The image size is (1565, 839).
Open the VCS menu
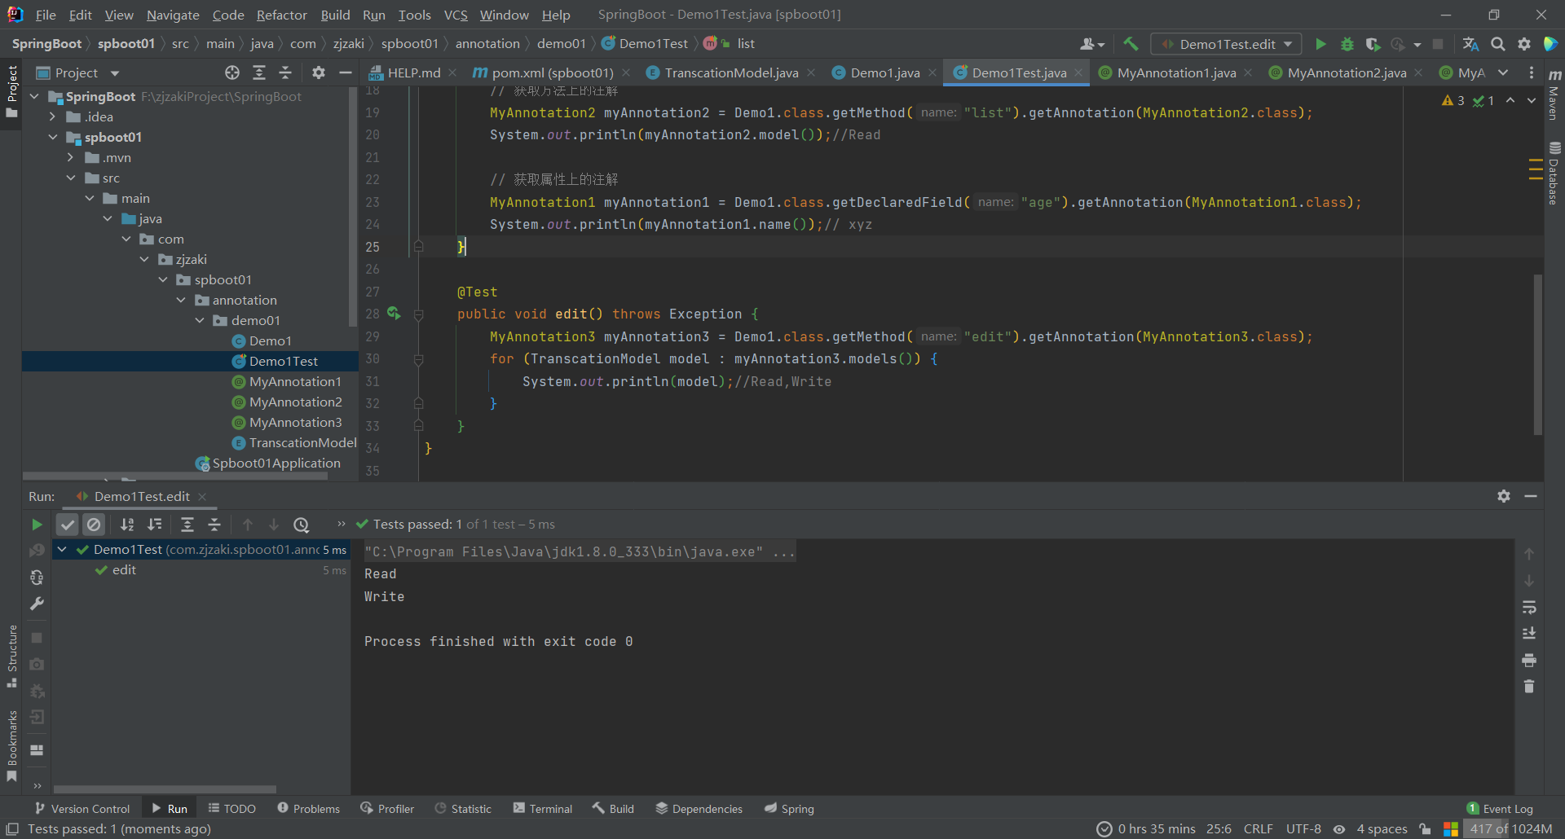456,15
